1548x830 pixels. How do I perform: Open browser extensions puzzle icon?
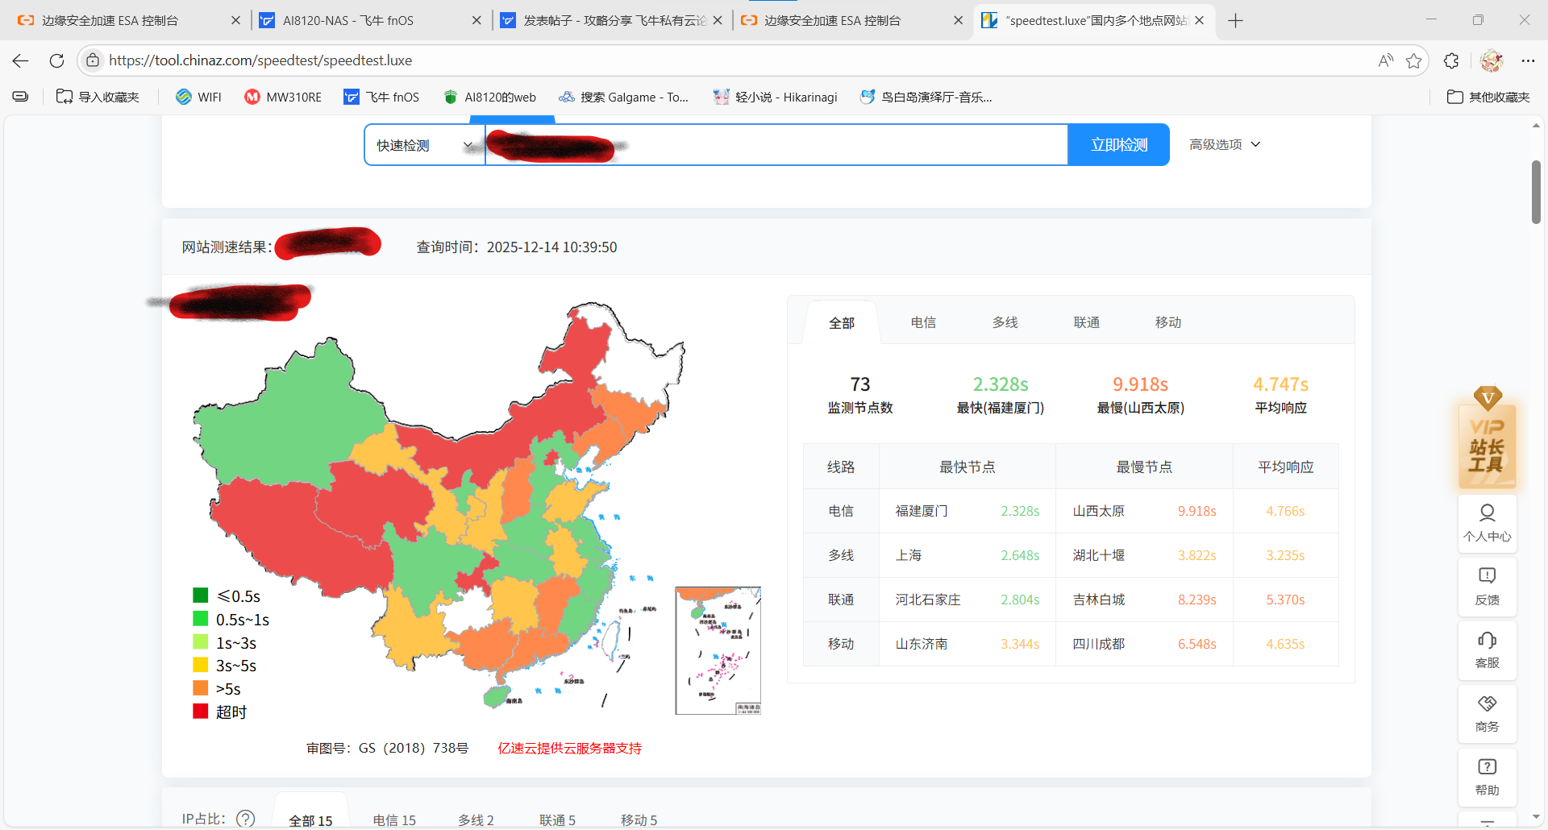pyautogui.click(x=1451, y=60)
